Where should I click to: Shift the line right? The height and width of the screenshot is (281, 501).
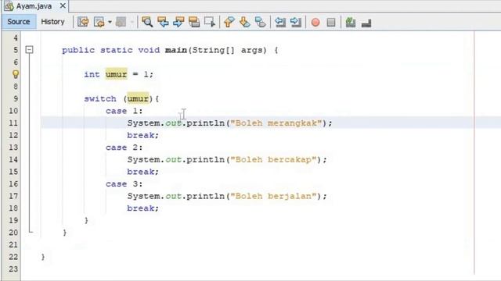pos(296,22)
